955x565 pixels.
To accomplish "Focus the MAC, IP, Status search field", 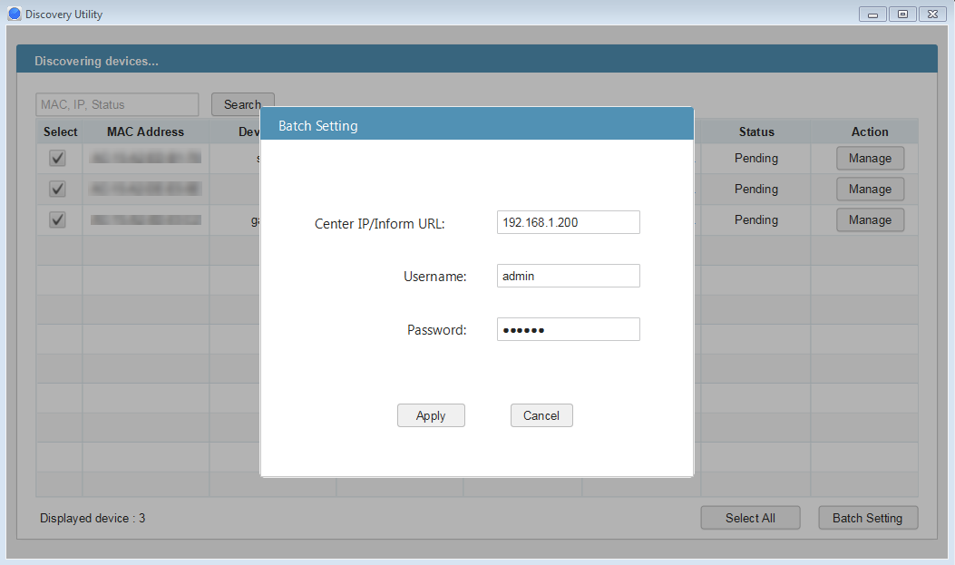I will (x=117, y=104).
